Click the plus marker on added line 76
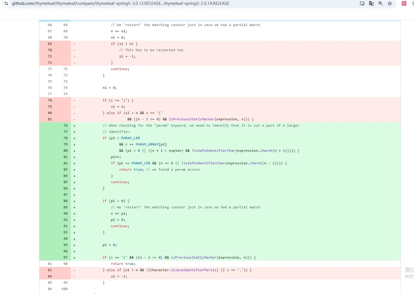This screenshot has height=294, width=414. point(74,126)
